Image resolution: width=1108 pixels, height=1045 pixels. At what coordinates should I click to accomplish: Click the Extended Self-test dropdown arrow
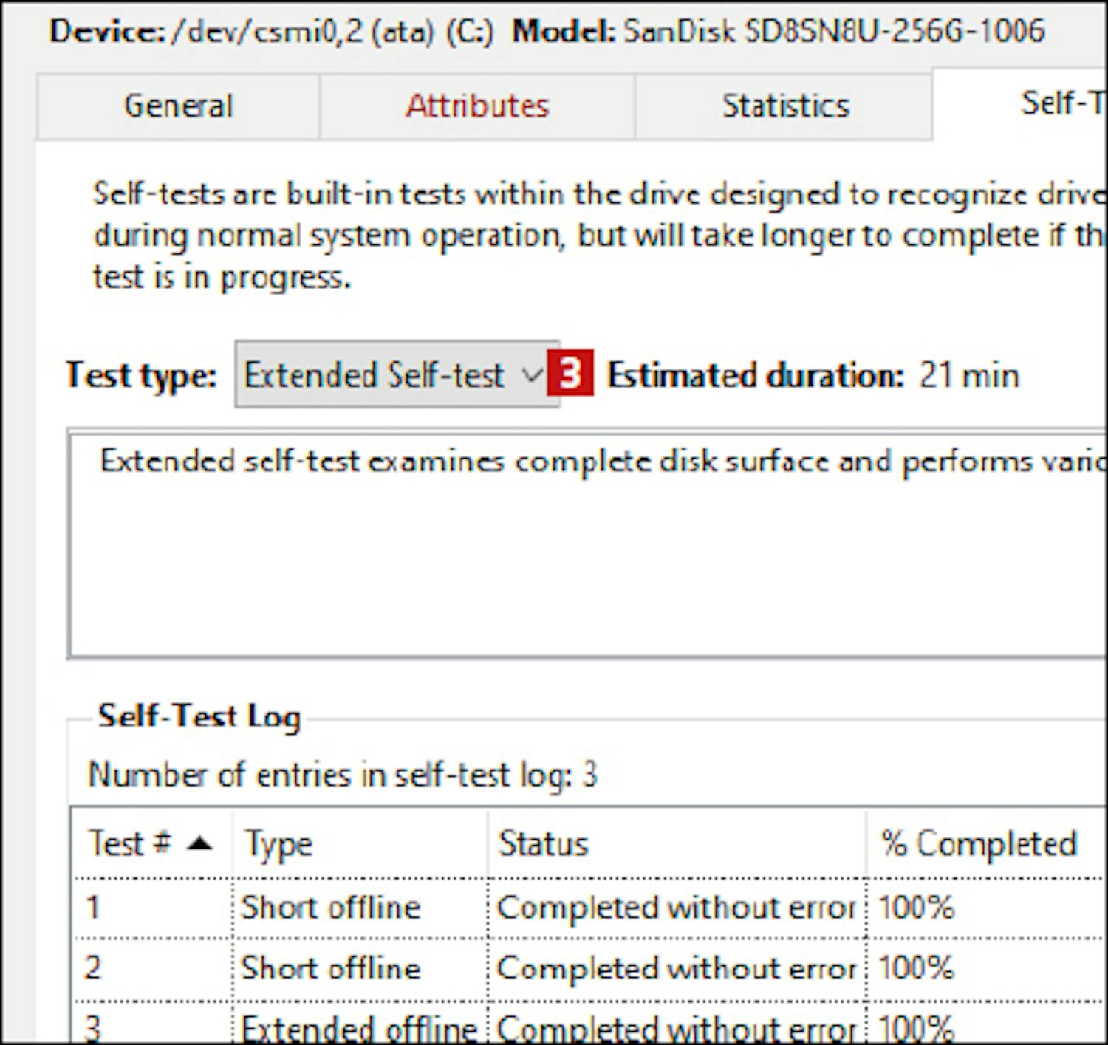533,375
